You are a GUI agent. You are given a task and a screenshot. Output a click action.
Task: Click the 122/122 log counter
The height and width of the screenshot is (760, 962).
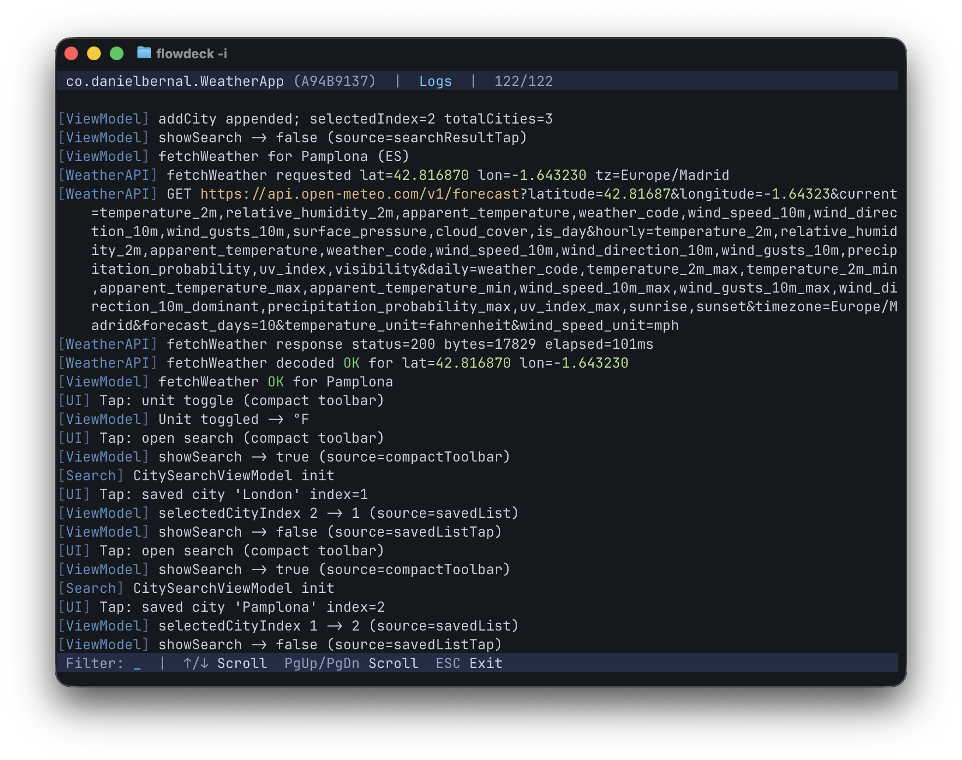524,81
